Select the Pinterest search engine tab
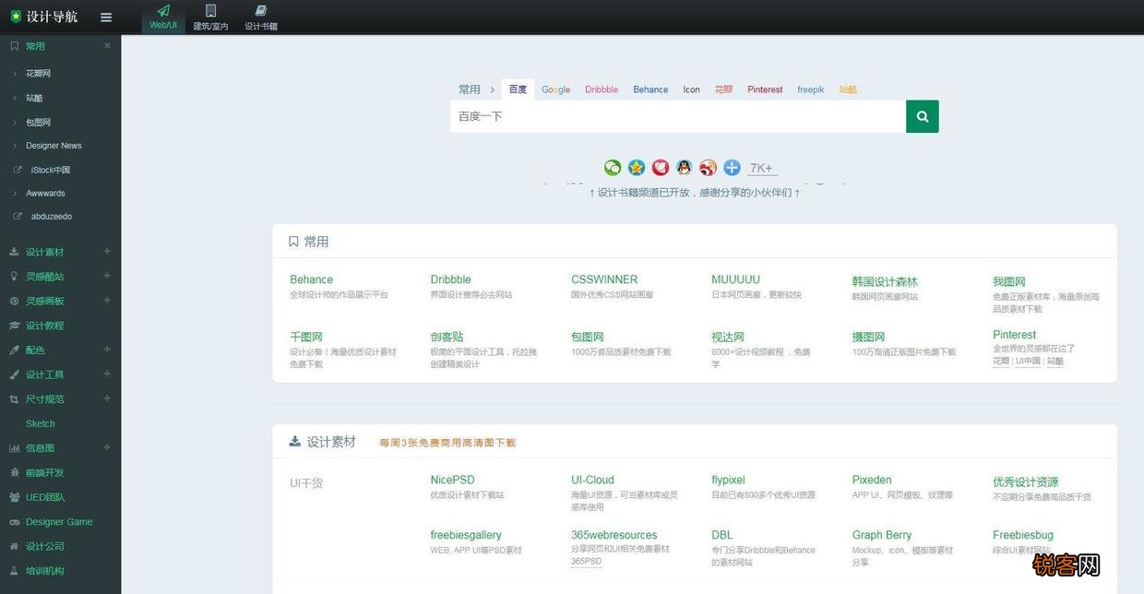The image size is (1144, 594). (x=765, y=89)
